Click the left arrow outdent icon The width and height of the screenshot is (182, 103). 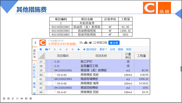60,49
